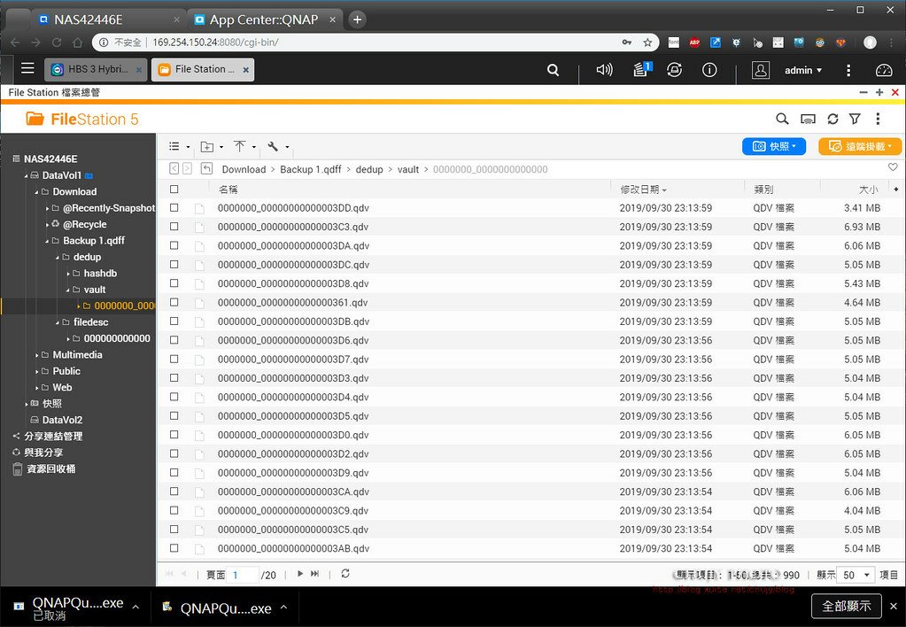The width and height of the screenshot is (906, 627).
Task: Jump to last page of file list
Action: click(x=315, y=574)
